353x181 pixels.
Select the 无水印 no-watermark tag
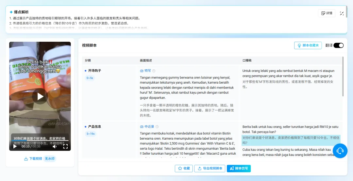(49, 159)
